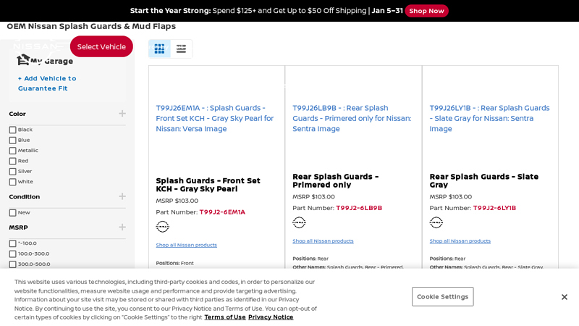579x326 pixels.
Task: Select the 100.0-300.0 MSRP range
Action: coord(13,254)
